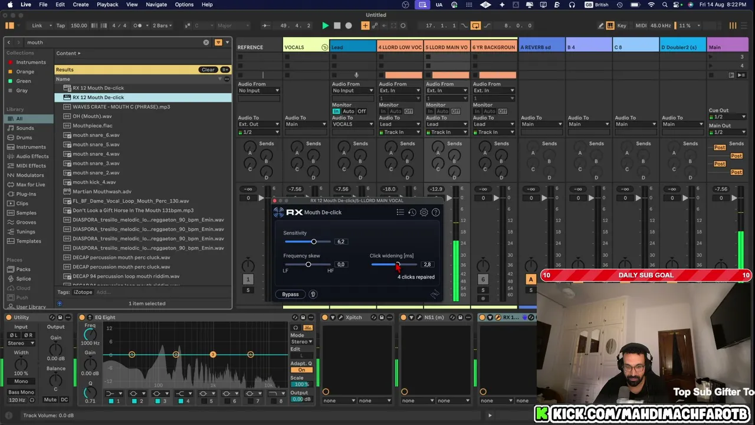
Task: Click the Tap tempo button
Action: 61,25
